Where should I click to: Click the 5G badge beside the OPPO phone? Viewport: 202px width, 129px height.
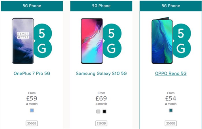coord(182,41)
